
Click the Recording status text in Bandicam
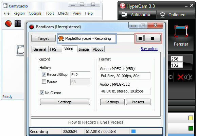[39, 132]
